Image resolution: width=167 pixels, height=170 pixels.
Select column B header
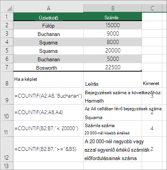(112, 8)
